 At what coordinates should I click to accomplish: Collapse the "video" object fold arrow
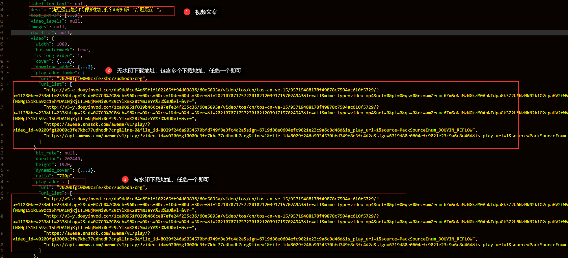point(8,38)
